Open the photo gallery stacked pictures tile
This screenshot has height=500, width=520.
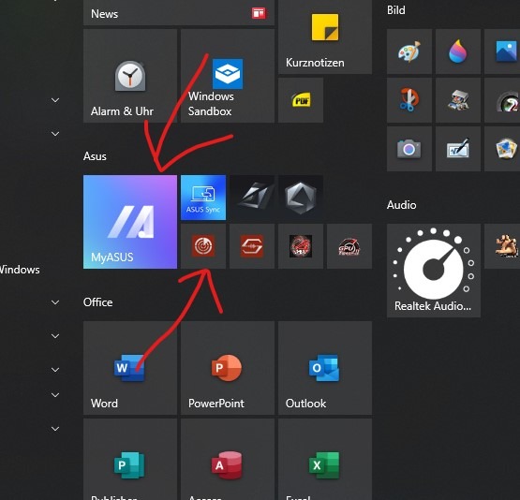(x=502, y=149)
